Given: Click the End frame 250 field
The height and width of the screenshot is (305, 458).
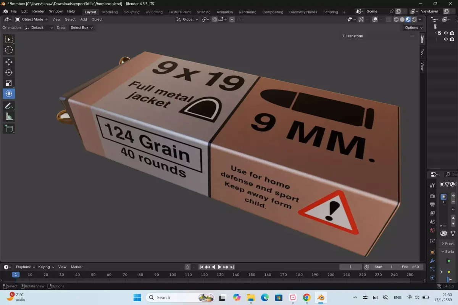Looking at the screenshot, I should 410,267.
